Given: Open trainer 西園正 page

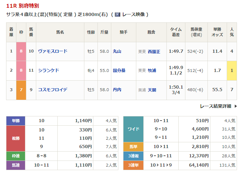Looking at the screenshot, I should [154, 51].
